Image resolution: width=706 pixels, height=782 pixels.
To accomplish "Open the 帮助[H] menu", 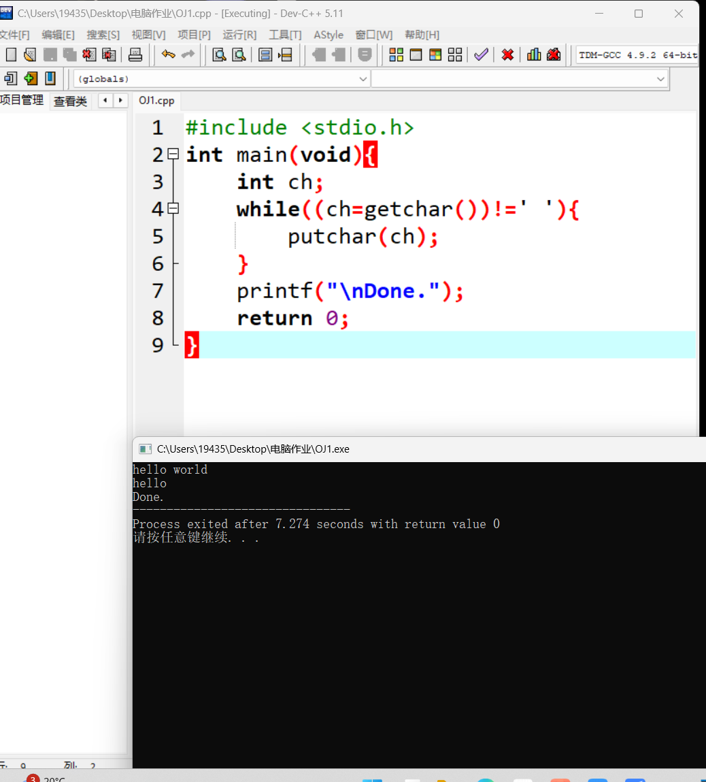I will point(422,35).
